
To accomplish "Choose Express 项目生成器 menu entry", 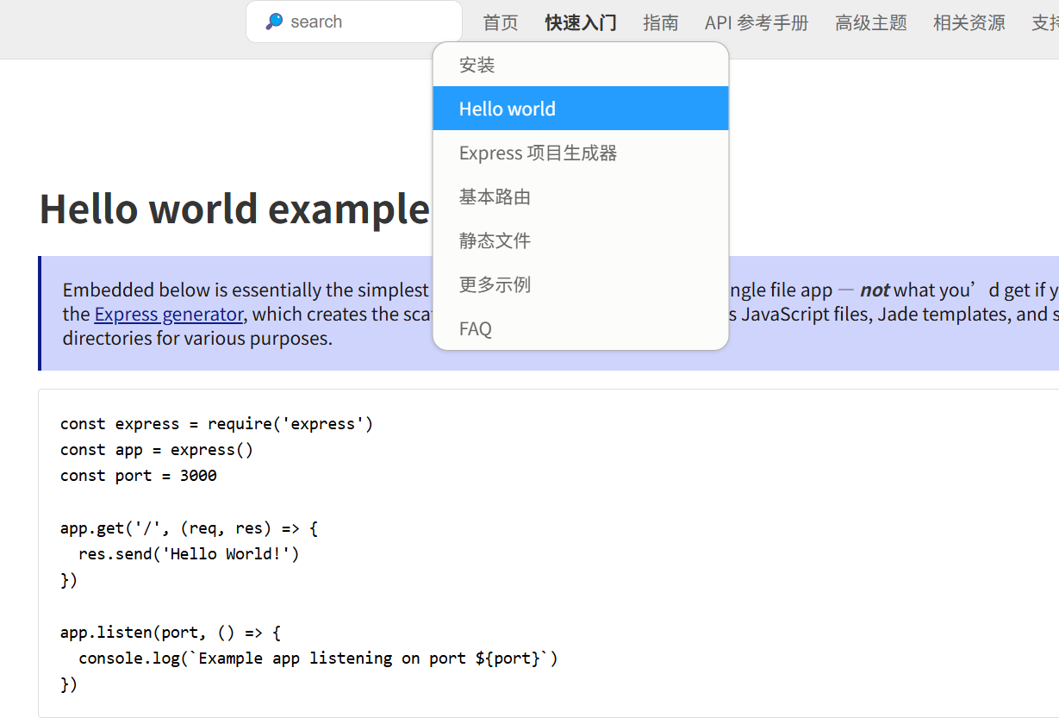I will (581, 153).
